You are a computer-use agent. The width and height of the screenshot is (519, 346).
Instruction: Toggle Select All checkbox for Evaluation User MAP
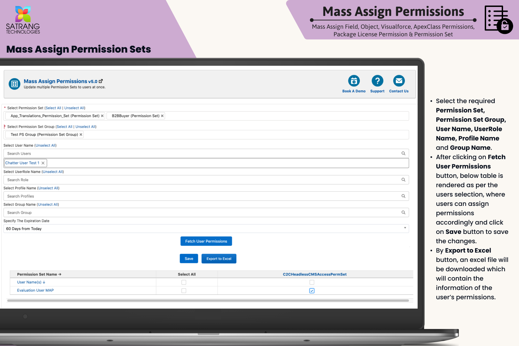tap(184, 291)
